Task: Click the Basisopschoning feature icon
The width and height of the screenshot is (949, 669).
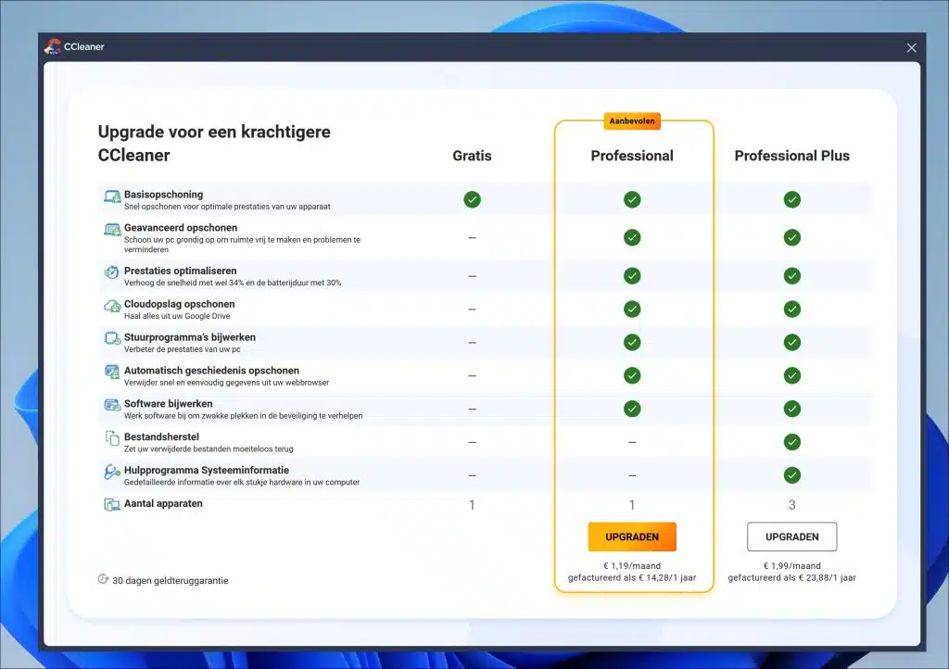Action: click(112, 196)
